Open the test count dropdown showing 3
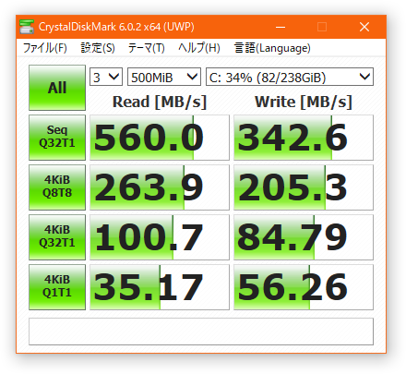The width and height of the screenshot is (406, 374). click(106, 77)
